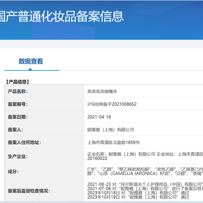203x203 pixels.
Task: Select ingredients line starting with "水", "乙醇"
Action: [x=145, y=169]
